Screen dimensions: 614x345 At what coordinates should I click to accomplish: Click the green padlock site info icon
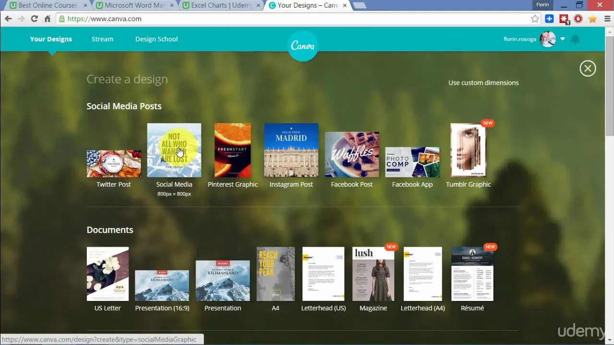(61, 19)
